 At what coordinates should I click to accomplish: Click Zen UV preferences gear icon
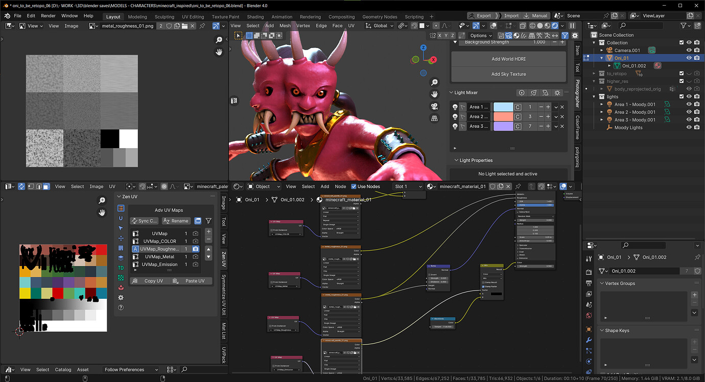[121, 297]
